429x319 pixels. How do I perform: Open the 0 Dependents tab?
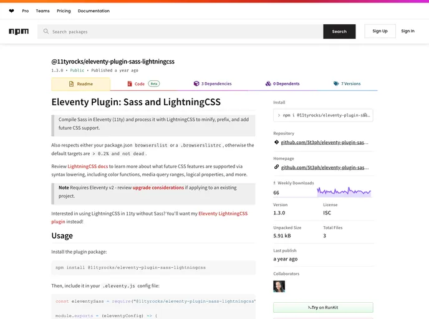coord(282,83)
